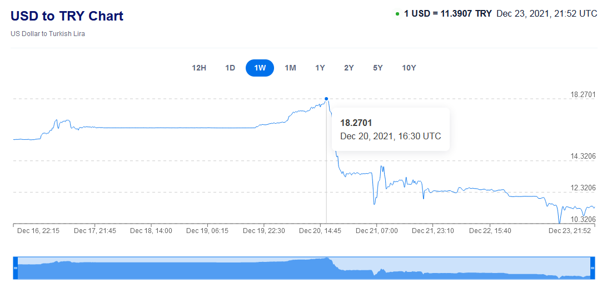Click the peak data point marker dot

point(326,99)
